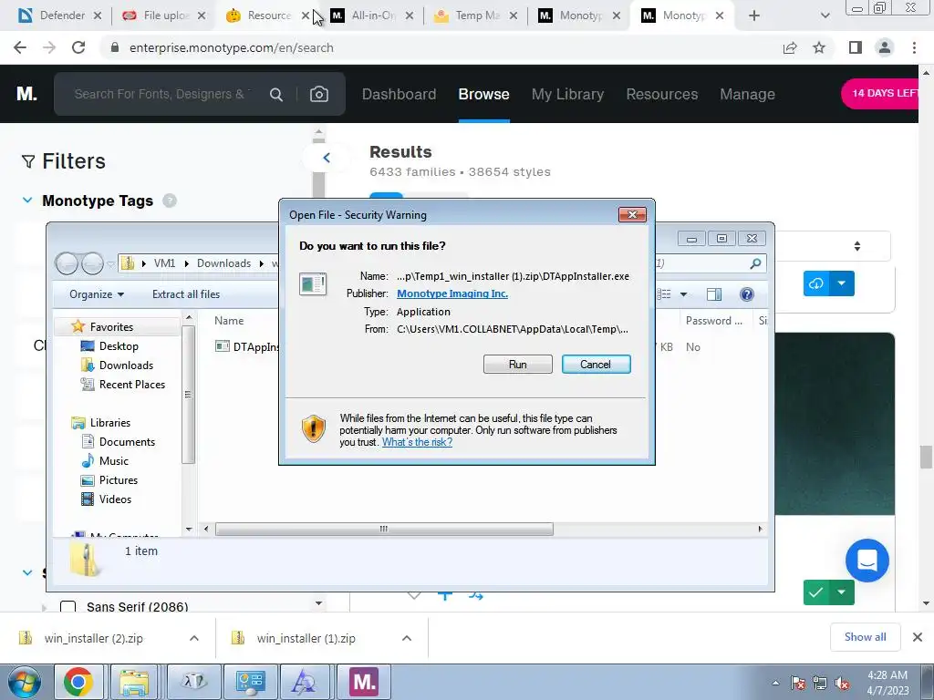Cancel the Open File security warning
The image size is (934, 700).
tap(596, 365)
